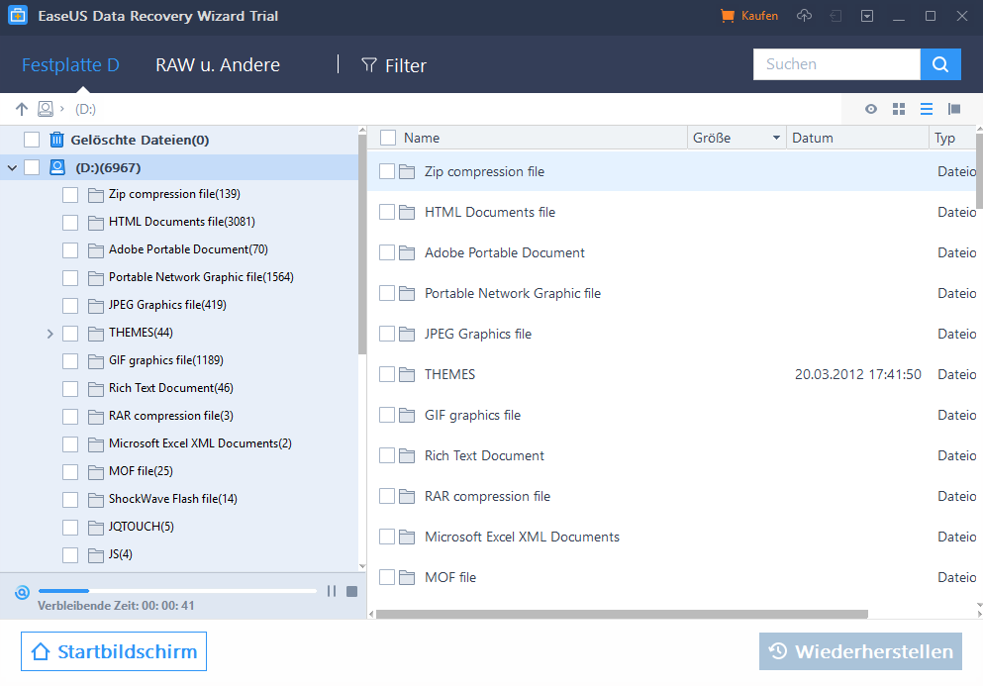Select Microsoft Excel XML Documents(2) in tree
Viewport: 983px width, 686px height.
pos(200,443)
